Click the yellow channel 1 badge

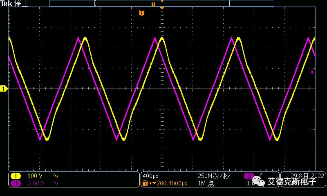pos(16,176)
